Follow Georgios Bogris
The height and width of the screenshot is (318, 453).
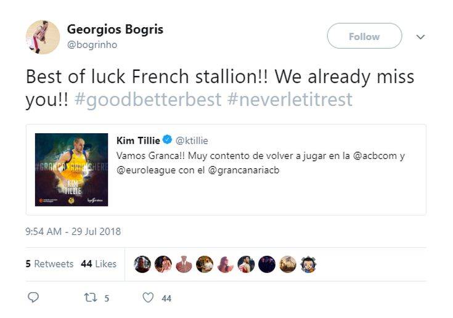point(364,36)
